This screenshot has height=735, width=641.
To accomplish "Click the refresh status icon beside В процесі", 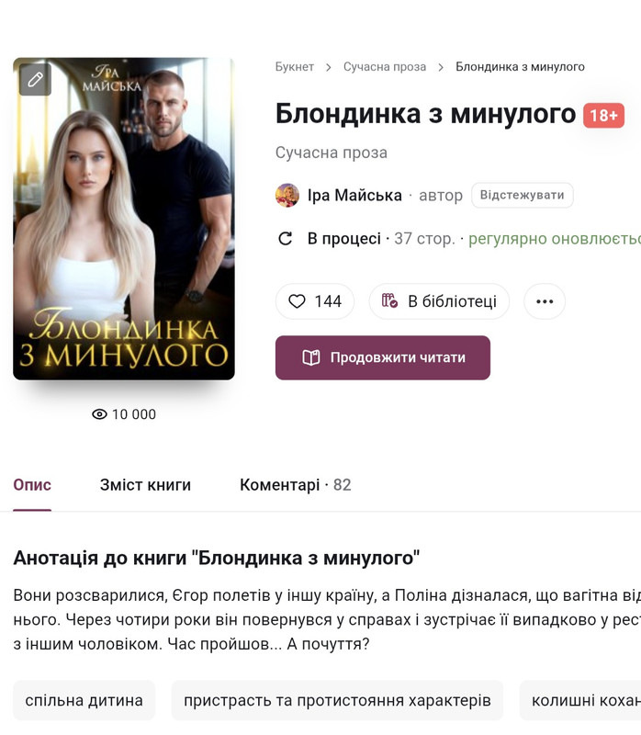I will click(x=286, y=239).
